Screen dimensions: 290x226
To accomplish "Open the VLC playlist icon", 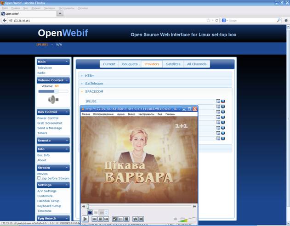I will pyautogui.click(x=120, y=219).
